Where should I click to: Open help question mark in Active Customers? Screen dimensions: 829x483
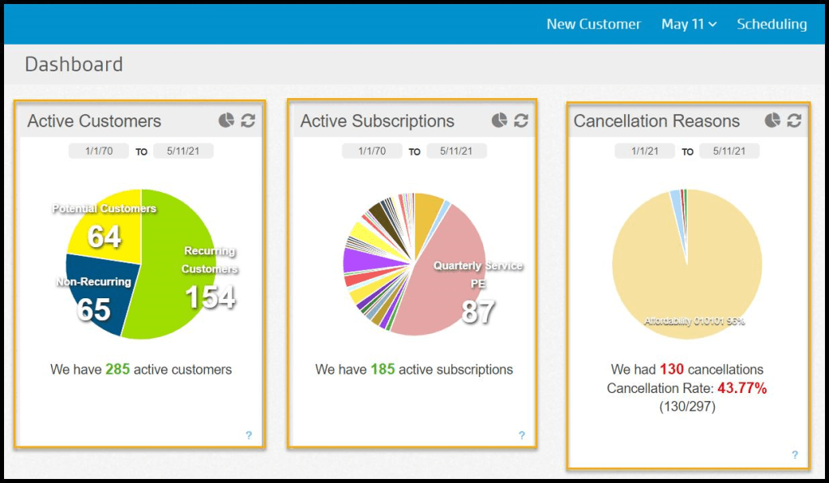click(x=249, y=435)
